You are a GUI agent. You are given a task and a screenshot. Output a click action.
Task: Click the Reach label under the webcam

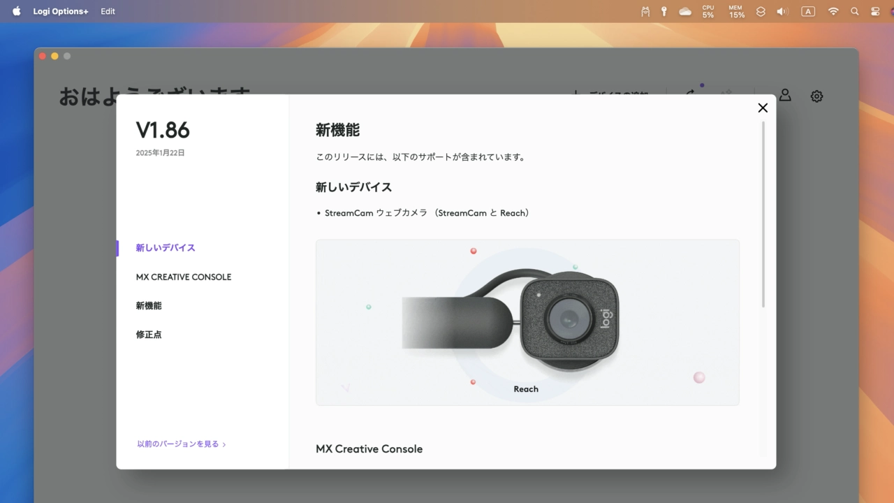526,389
